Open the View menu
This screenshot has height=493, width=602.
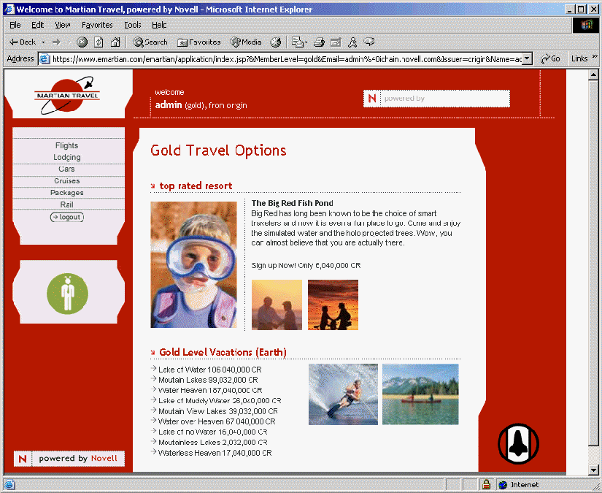62,25
